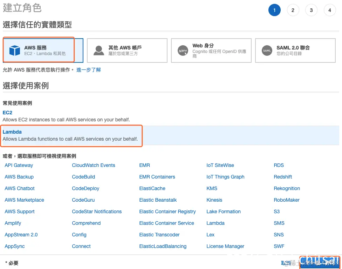342x269 pixels.
Task: Pick SWF service
Action: [279, 246]
